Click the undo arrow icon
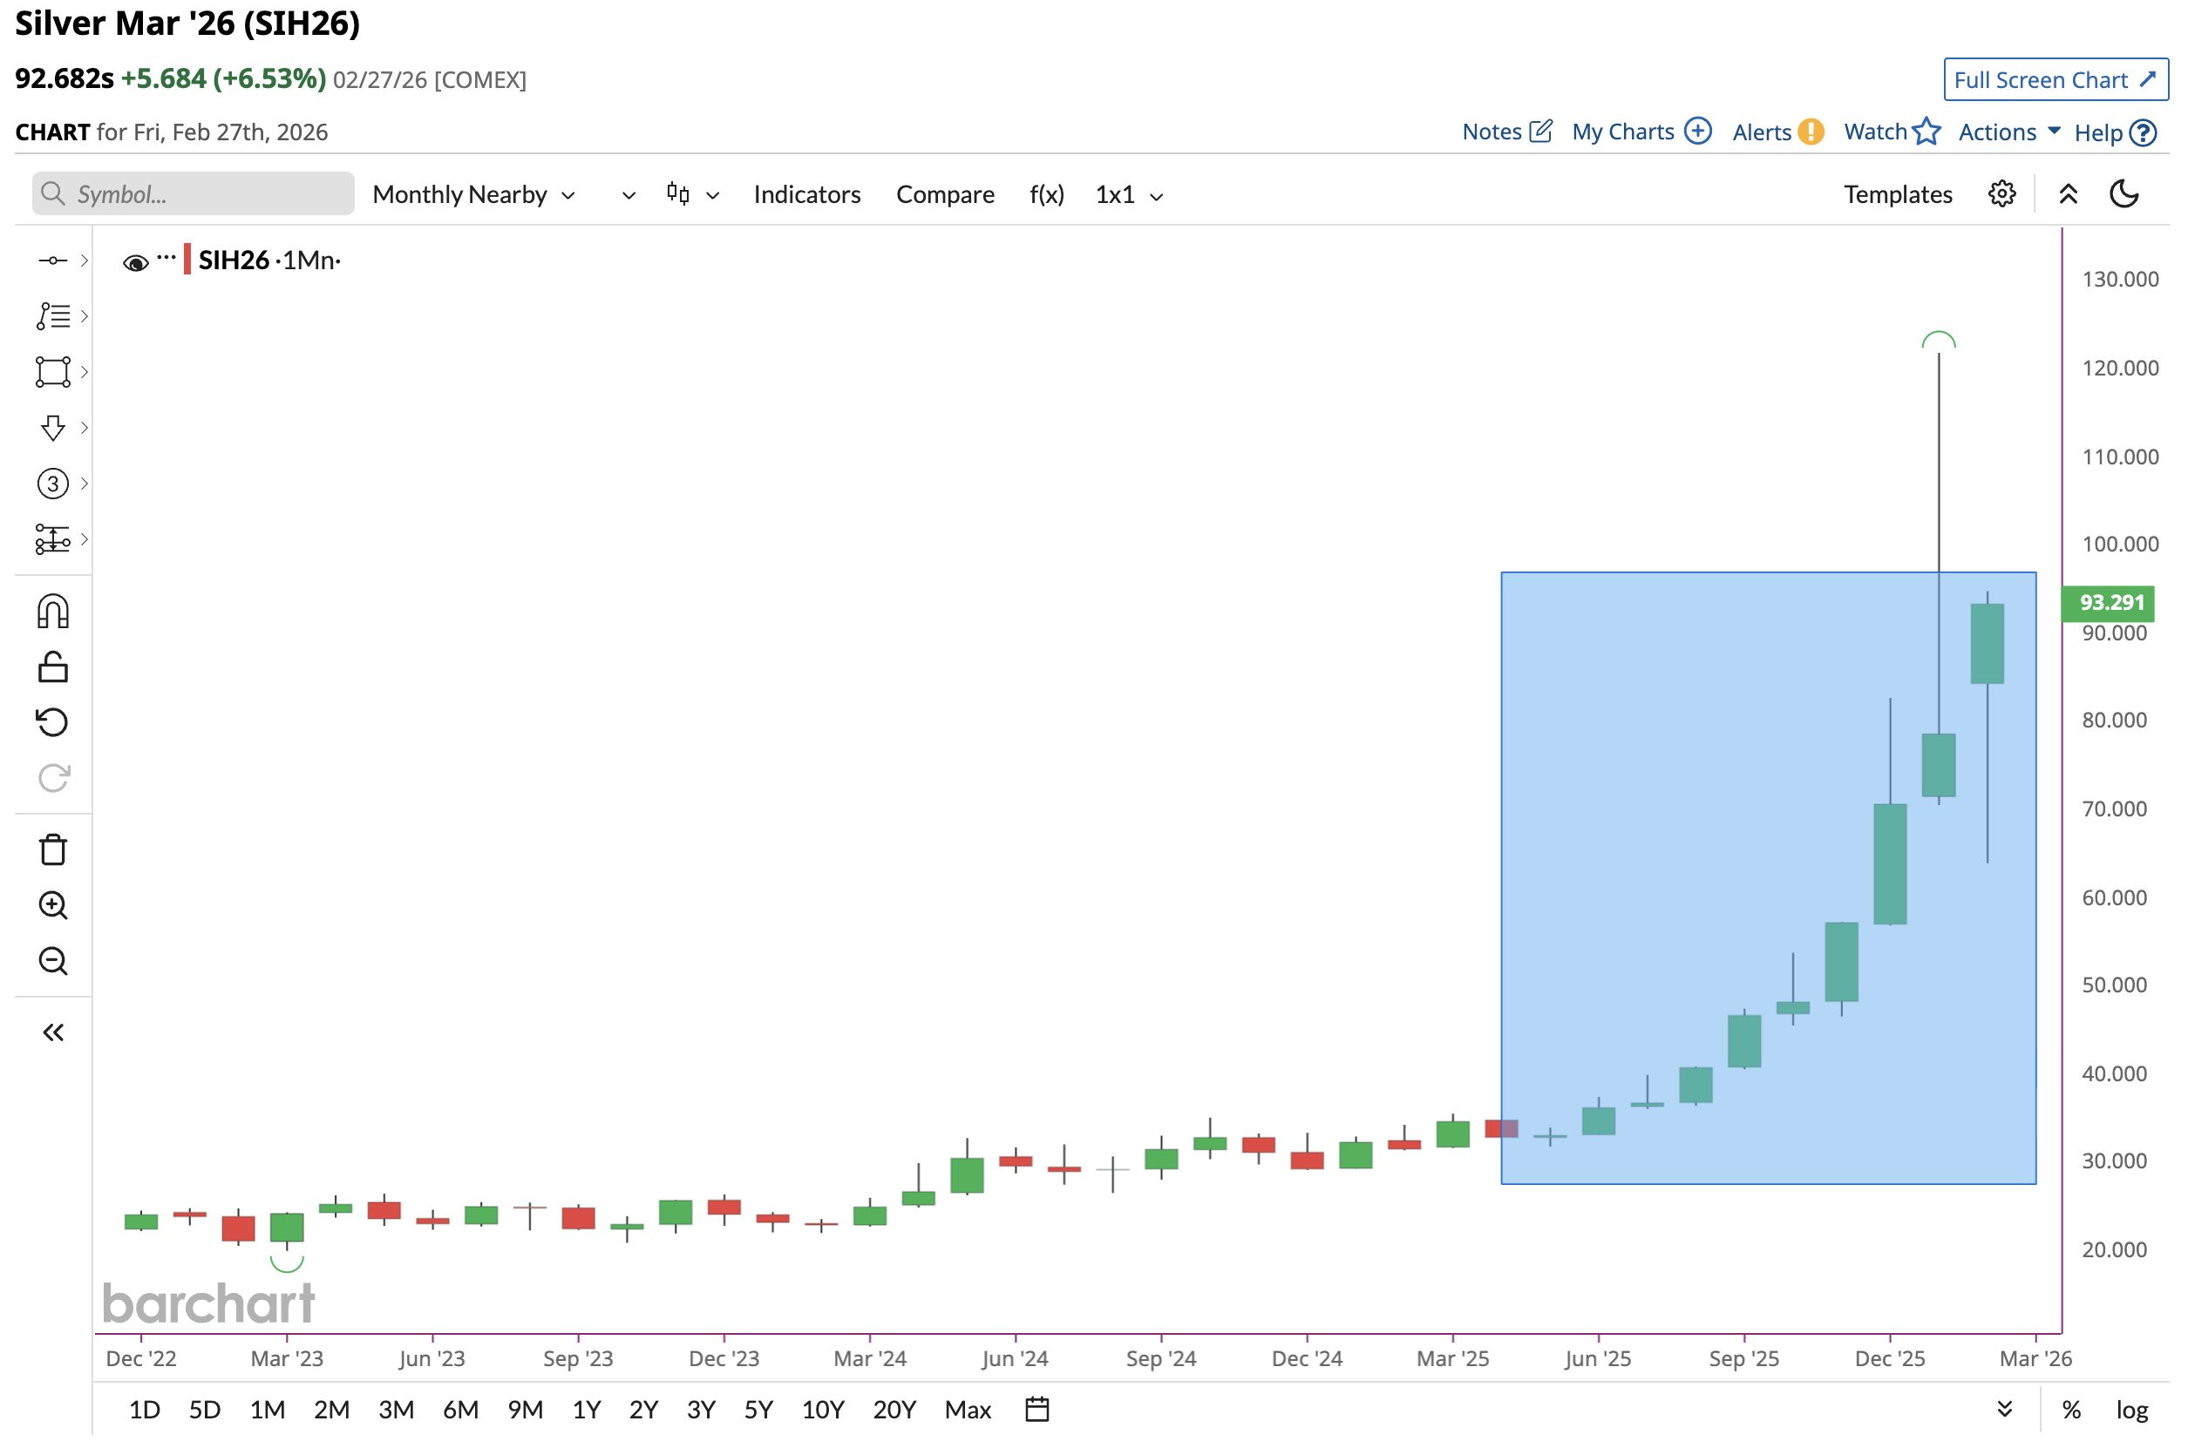2188x1455 pixels. click(53, 722)
